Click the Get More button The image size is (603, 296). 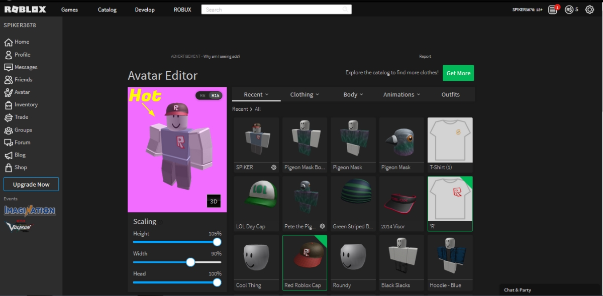(458, 73)
